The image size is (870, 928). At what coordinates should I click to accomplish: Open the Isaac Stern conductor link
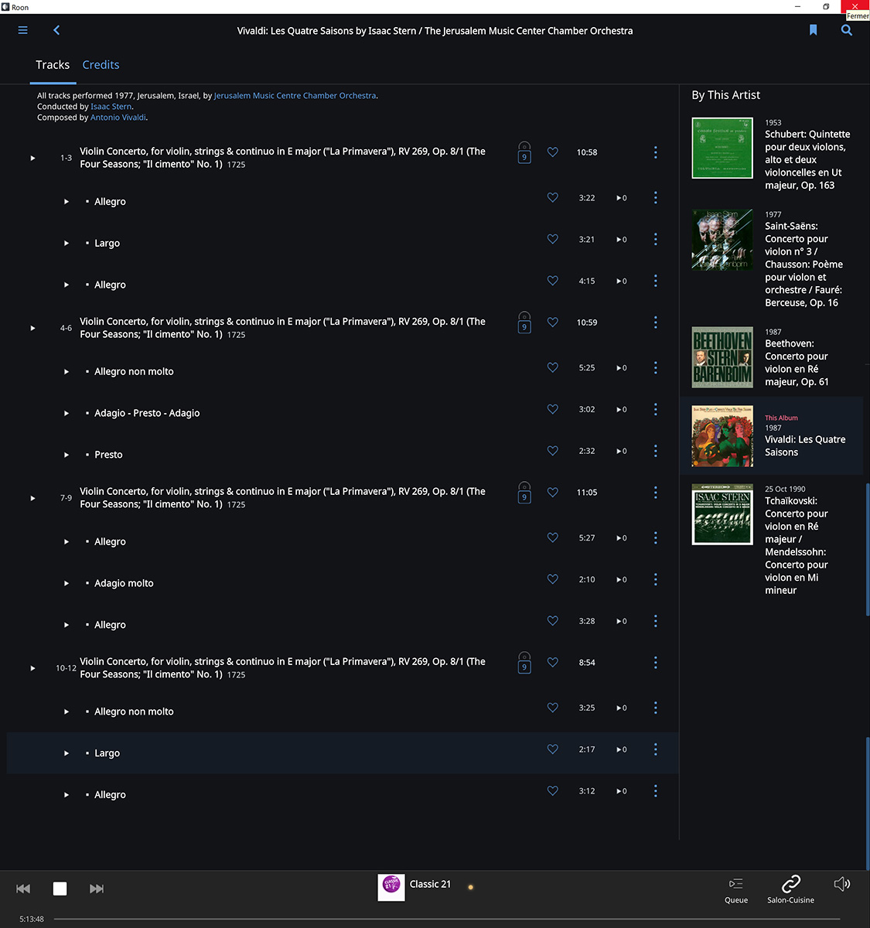pyautogui.click(x=111, y=107)
